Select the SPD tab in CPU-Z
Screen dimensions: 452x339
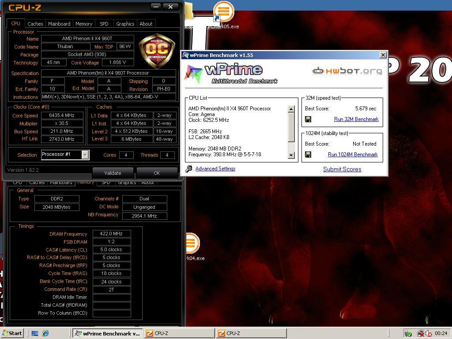[104, 24]
